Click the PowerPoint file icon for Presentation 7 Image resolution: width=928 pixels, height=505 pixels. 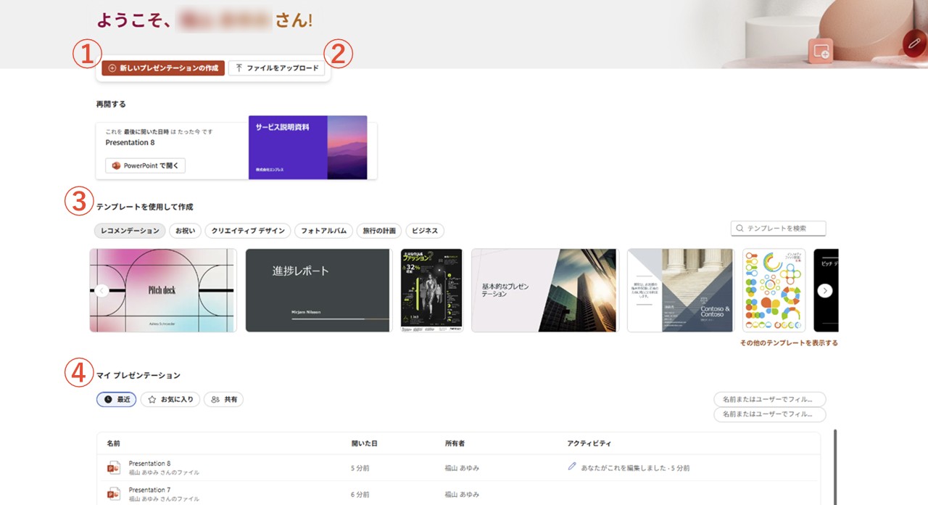point(114,494)
